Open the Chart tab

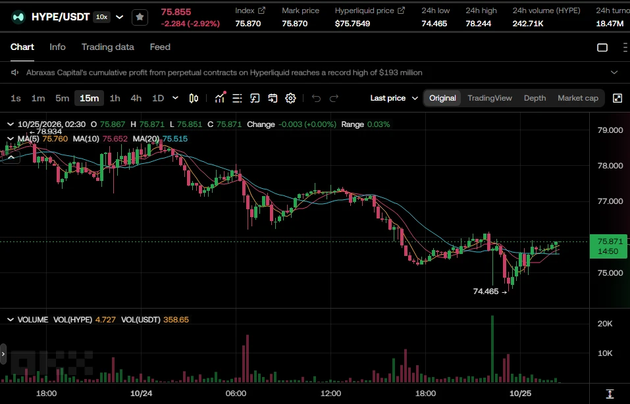tap(22, 47)
